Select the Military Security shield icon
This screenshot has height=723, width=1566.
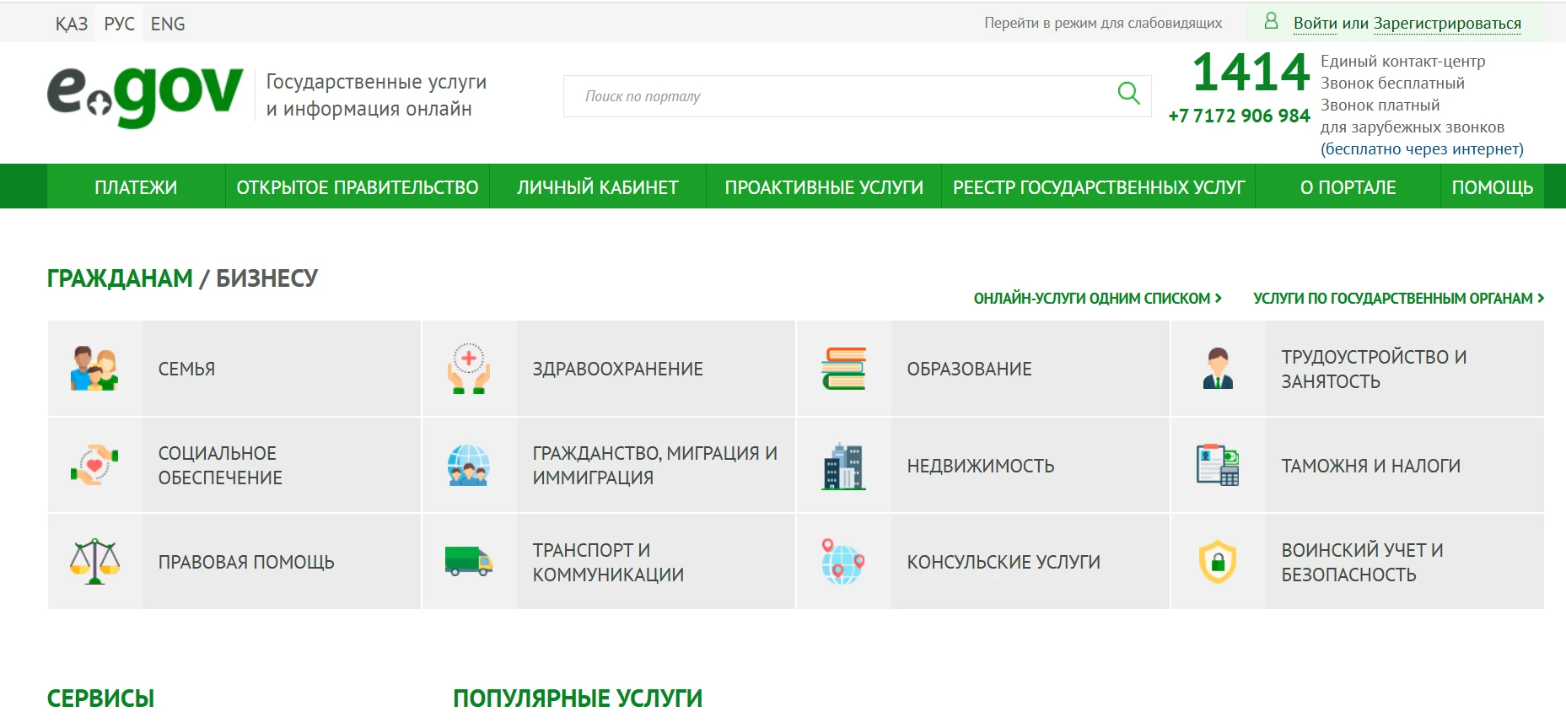pyautogui.click(x=1218, y=562)
